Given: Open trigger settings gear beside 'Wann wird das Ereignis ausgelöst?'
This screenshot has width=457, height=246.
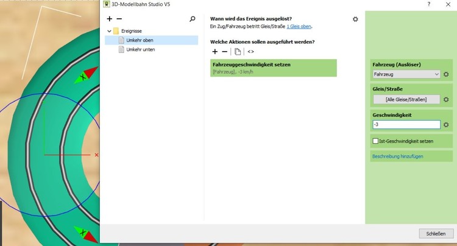Looking at the screenshot, I should 355,19.
